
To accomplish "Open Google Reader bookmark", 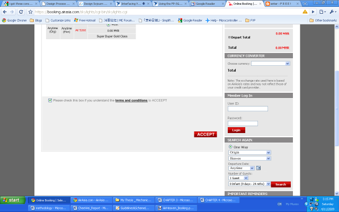I will [190, 20].
